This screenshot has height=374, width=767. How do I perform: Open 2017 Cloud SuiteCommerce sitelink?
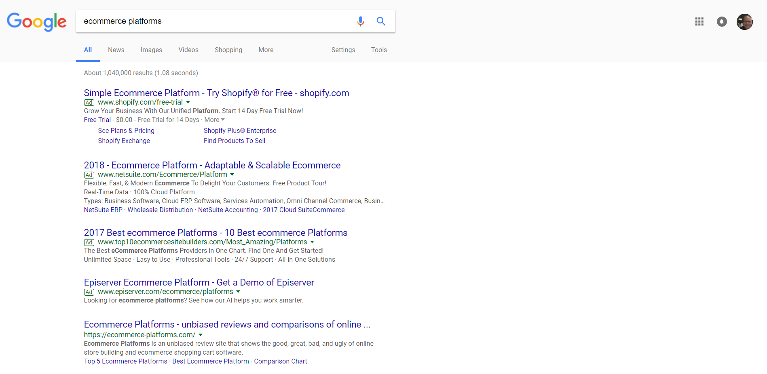click(x=304, y=210)
